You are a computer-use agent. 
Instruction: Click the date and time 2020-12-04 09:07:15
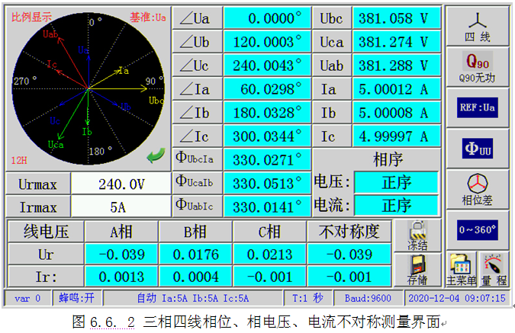[457, 298]
